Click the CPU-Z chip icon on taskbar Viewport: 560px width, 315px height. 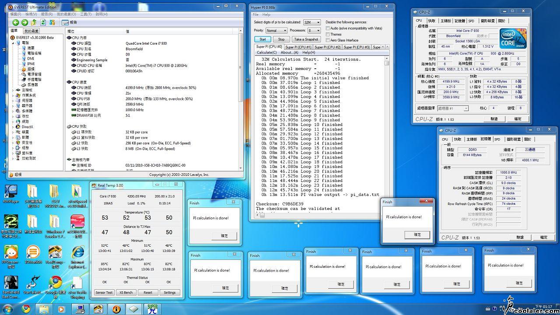[134, 309]
